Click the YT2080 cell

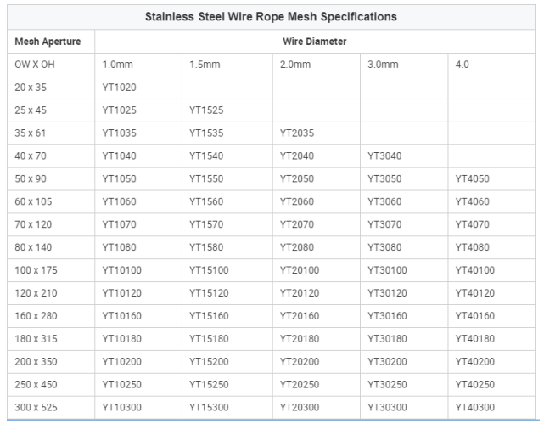coord(317,247)
